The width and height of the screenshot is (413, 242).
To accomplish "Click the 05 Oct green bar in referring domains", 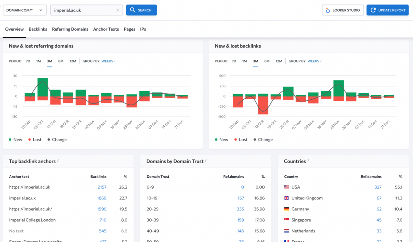I will (x=43, y=87).
